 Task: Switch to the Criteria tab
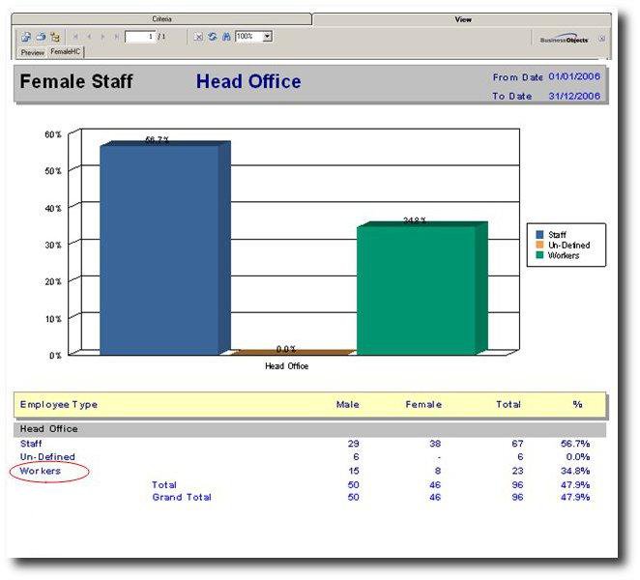click(x=161, y=19)
